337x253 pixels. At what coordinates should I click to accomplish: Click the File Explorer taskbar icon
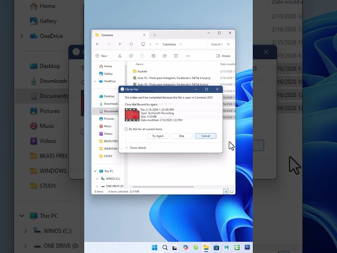click(x=206, y=247)
